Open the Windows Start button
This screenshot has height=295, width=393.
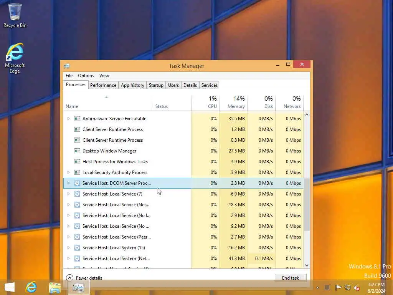coord(10,287)
